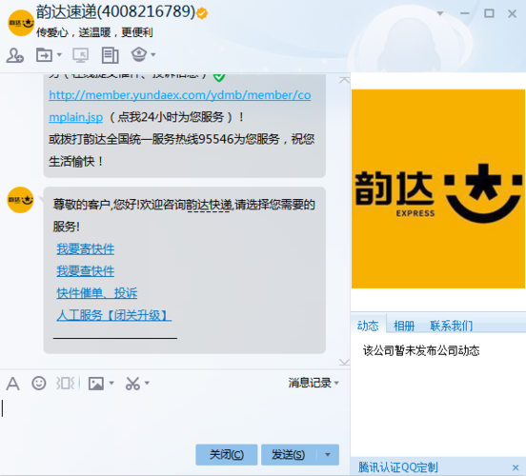Click the add contact icon in toolbar
Image resolution: width=526 pixels, height=476 pixels.
(14, 55)
